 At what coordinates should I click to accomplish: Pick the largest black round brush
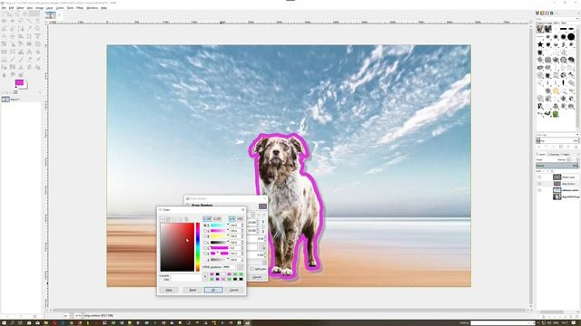click(571, 36)
